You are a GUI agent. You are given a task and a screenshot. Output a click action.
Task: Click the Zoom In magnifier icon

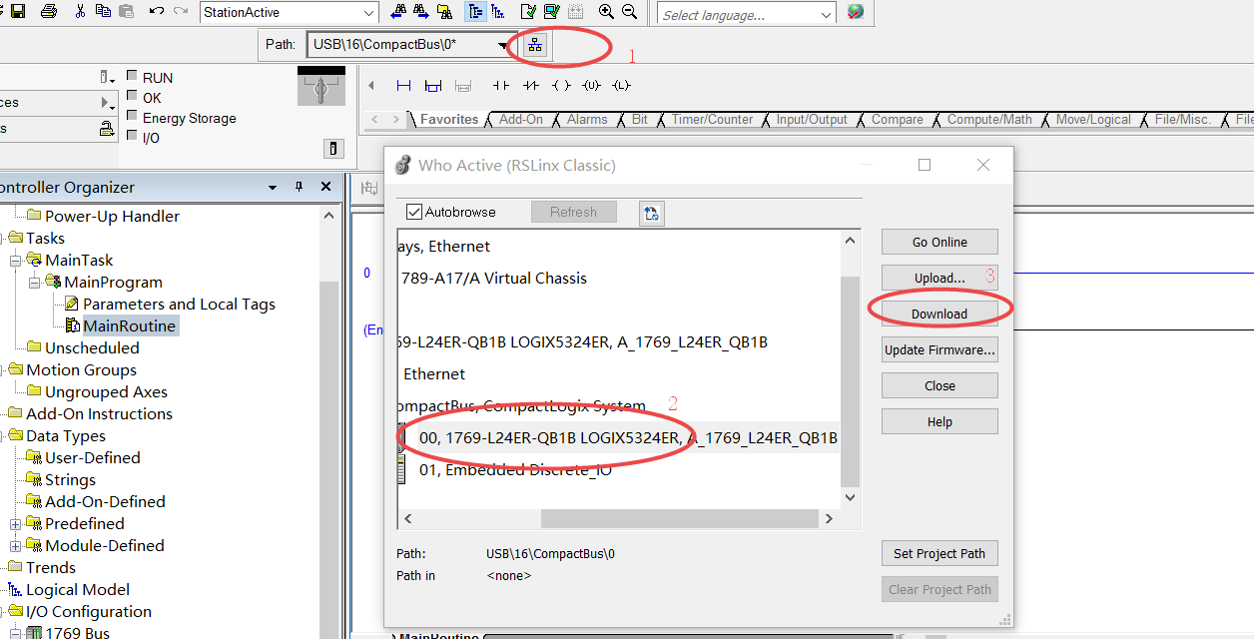606,12
